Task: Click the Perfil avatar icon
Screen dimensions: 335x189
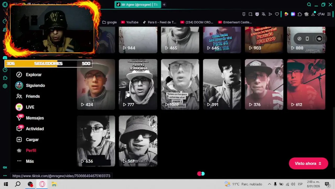Action: (19, 150)
